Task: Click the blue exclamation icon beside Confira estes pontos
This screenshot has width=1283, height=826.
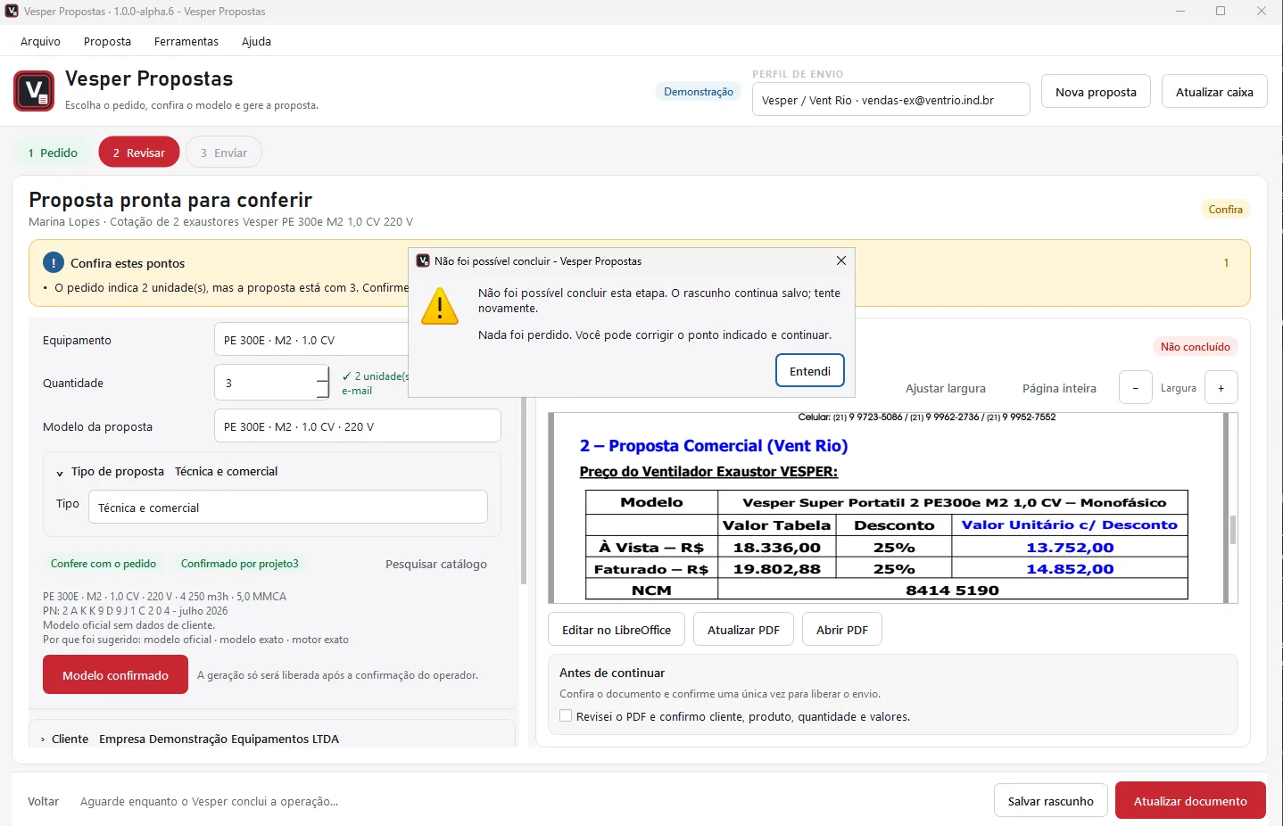Action: [x=54, y=263]
